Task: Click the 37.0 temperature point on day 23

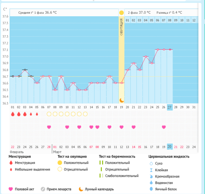Action: (146, 56)
